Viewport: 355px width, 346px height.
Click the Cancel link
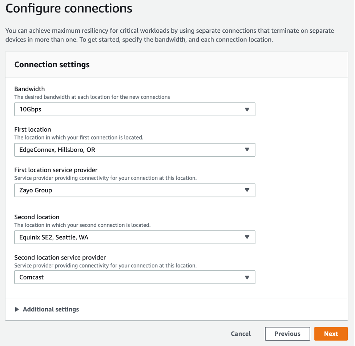[x=241, y=333]
